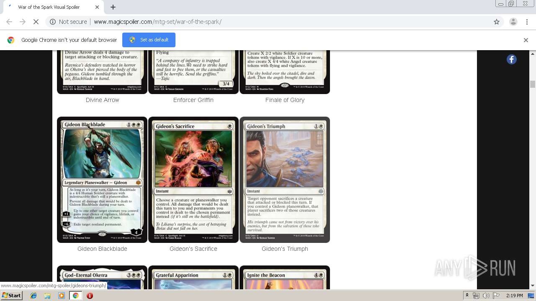The image size is (536, 301).
Task: Open the Action Center flag icon
Action: tap(496, 296)
